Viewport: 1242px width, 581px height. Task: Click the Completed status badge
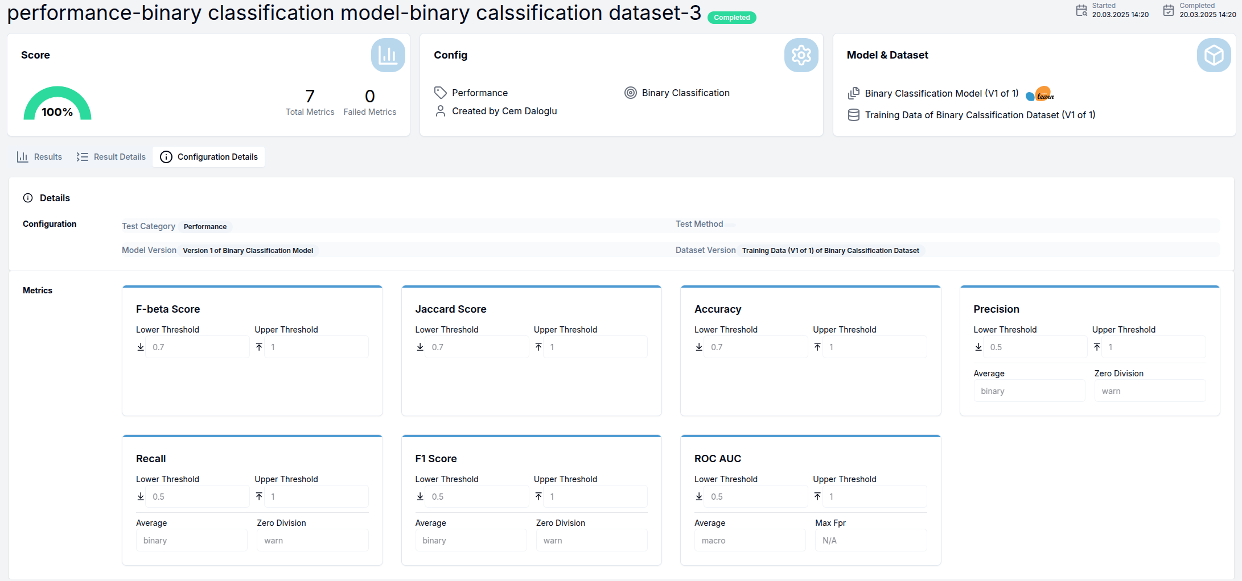click(x=731, y=17)
